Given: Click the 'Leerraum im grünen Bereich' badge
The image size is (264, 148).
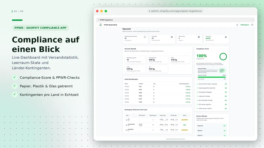Looking at the screenshot, I should pyautogui.click(x=222, y=70).
